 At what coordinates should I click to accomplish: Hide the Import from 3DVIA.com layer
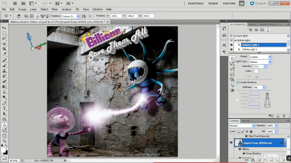[x=231, y=143]
